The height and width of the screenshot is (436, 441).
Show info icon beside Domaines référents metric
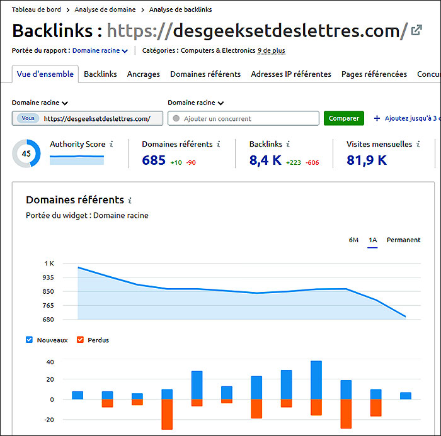point(219,144)
